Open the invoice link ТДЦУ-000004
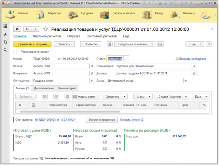This screenshot has width=219, height=165. [55, 120]
